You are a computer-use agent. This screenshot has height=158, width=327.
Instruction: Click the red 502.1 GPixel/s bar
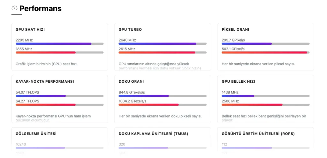(264, 52)
